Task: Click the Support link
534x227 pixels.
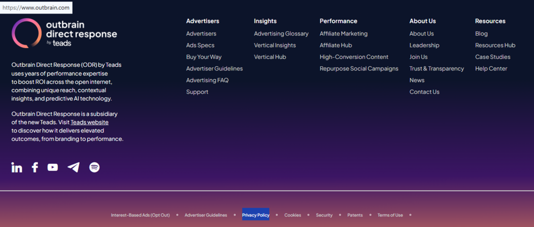Action: [197, 92]
